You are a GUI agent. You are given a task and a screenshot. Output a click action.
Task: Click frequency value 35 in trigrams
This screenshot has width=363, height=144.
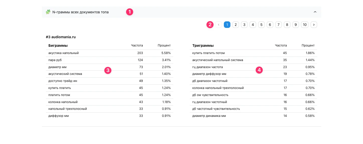(x=285, y=60)
